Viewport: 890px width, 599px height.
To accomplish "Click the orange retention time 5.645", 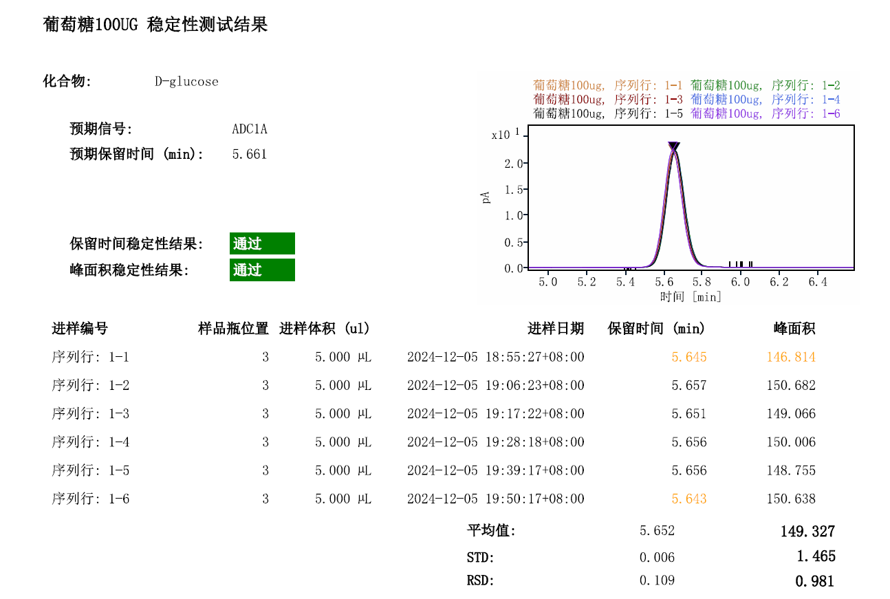I will [689, 357].
